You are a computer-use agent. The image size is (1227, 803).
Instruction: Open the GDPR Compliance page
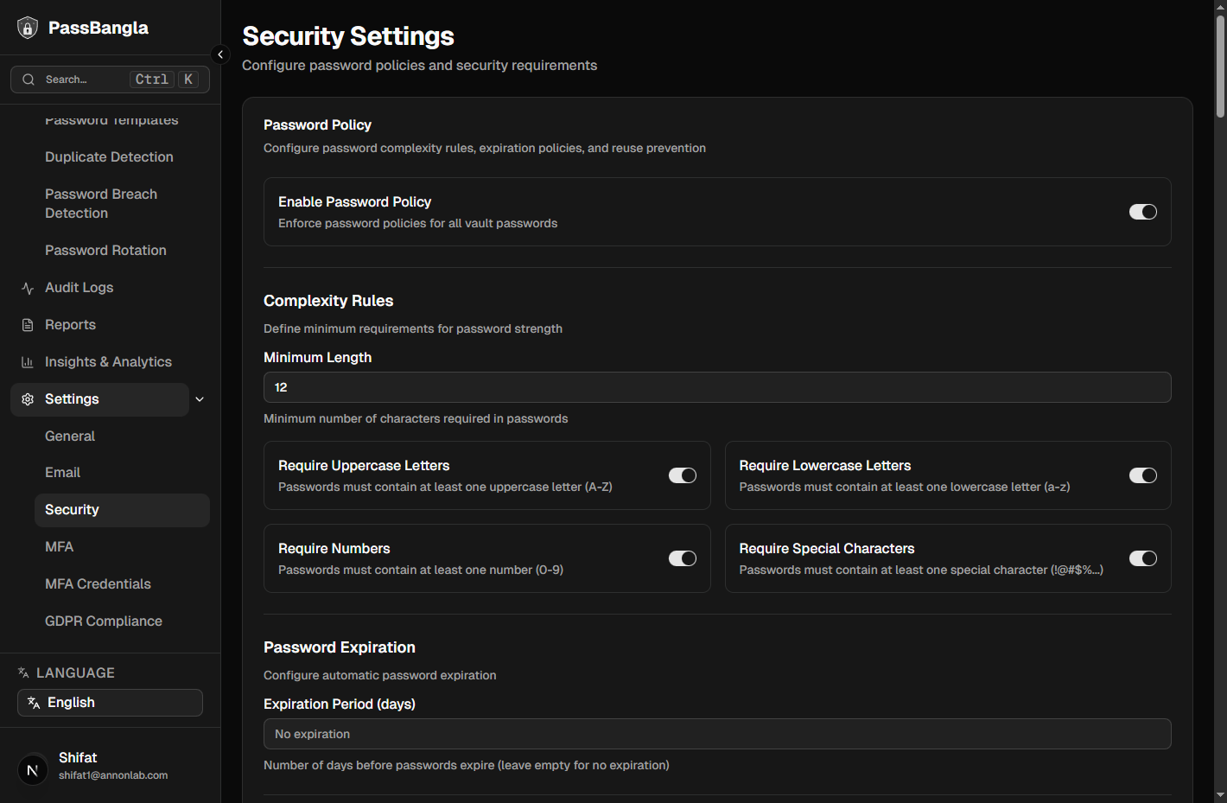tap(103, 621)
